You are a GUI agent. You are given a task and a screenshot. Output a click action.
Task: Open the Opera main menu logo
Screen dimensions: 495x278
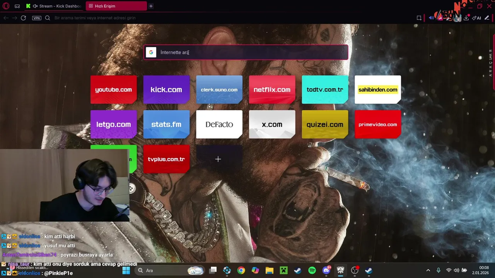tap(6, 6)
